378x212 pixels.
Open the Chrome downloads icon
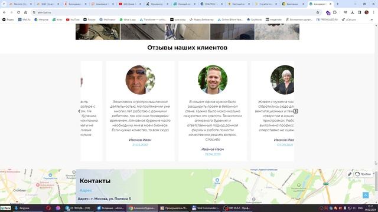352,12
